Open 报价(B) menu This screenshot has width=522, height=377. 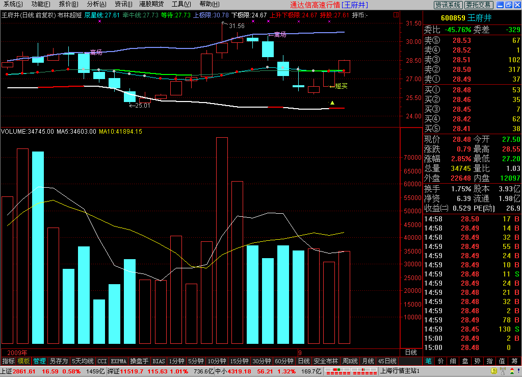[69, 4]
